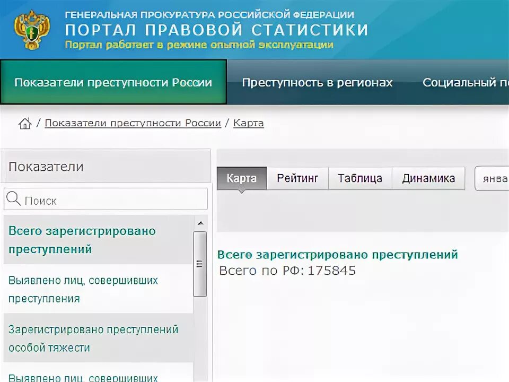Follow 'Показатели преступности России' breadcrumb link
This screenshot has width=509, height=382.
pos(133,123)
